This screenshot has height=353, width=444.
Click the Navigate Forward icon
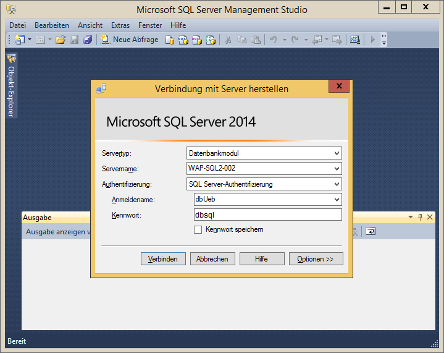337,40
